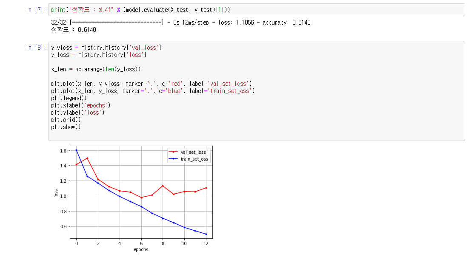
Task: Place cursor on plt.grid() line
Action: 66,120
